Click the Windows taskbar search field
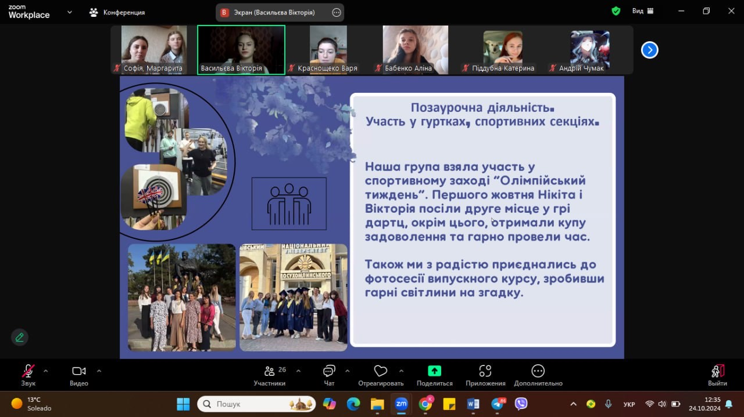The width and height of the screenshot is (744, 417). [x=256, y=404]
